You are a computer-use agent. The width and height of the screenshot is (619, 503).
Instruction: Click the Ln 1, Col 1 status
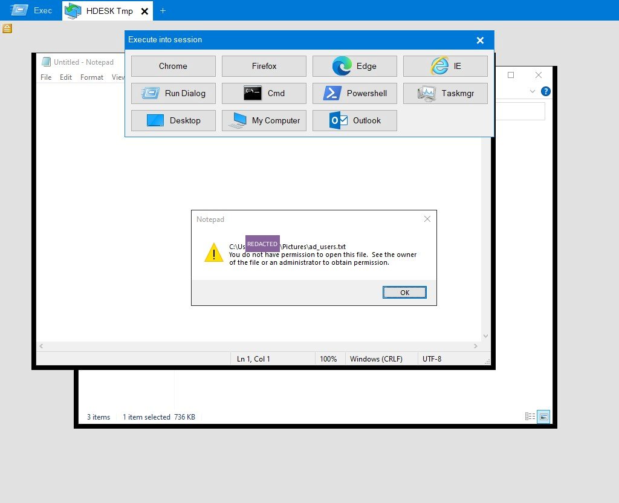point(253,359)
